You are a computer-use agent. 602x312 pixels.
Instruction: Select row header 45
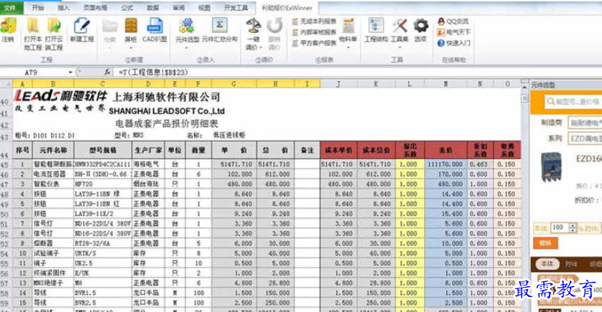point(5,164)
